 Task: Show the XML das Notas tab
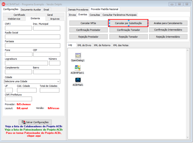[121, 45]
